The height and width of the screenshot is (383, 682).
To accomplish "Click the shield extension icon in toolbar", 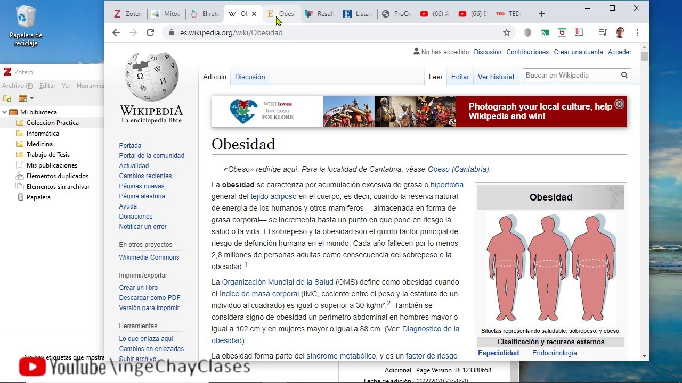I will [x=528, y=32].
